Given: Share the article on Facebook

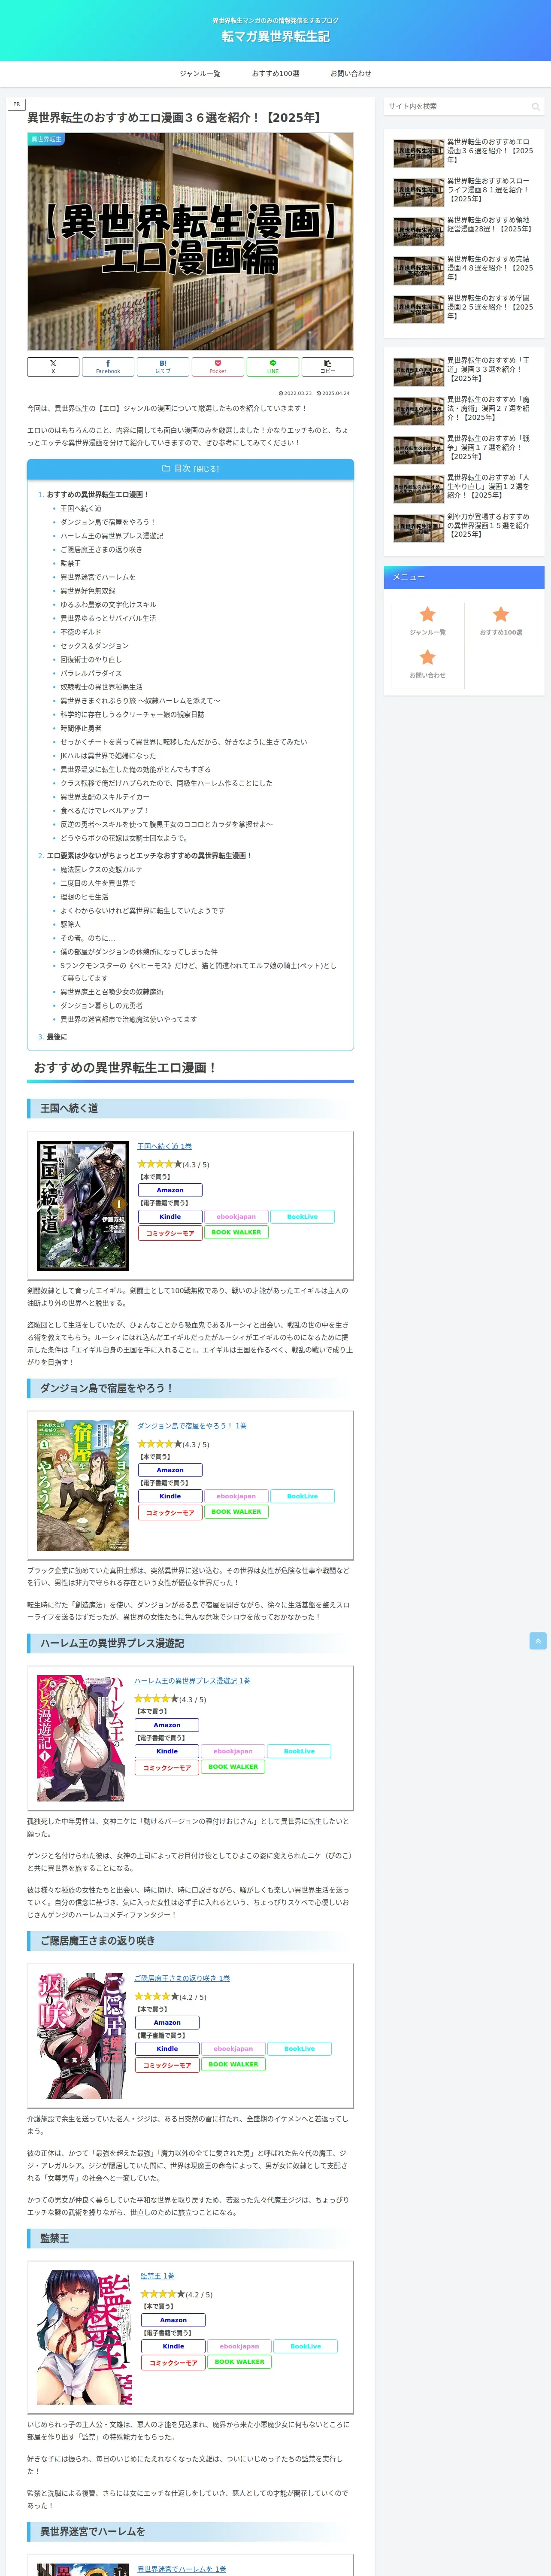Looking at the screenshot, I should tap(108, 367).
